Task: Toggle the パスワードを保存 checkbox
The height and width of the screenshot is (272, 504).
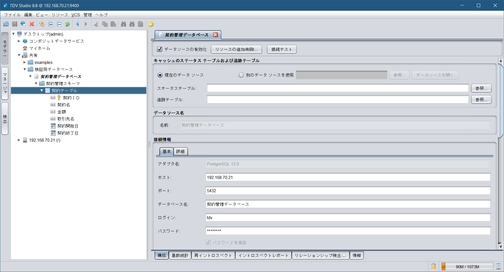Action: click(x=208, y=243)
